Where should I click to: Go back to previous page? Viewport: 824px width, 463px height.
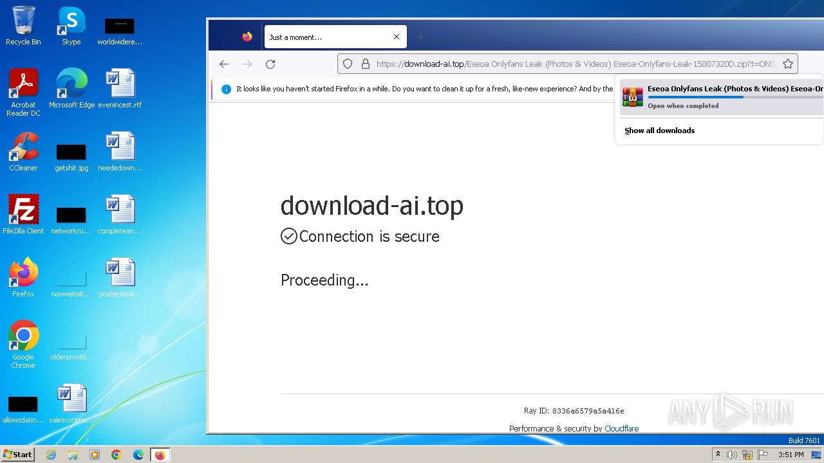(224, 64)
